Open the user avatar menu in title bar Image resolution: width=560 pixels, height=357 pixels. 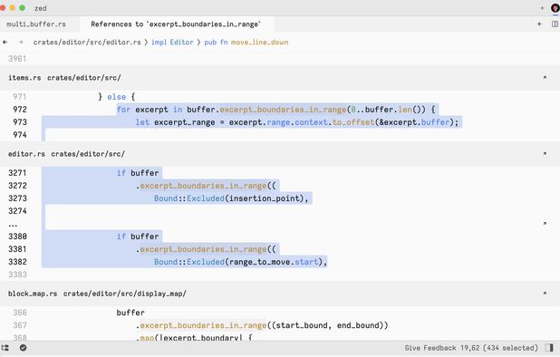555,8
